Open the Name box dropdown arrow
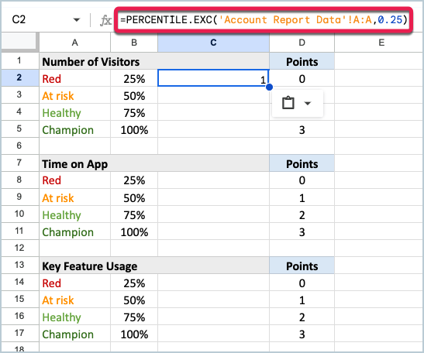Image resolution: width=424 pixels, height=353 pixels. [77, 19]
